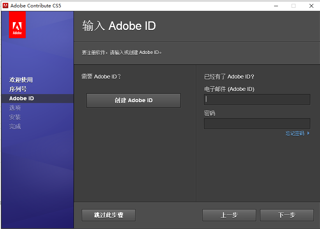
Task: Click the arrow icon next to 忘记密码
Action: coord(309,133)
